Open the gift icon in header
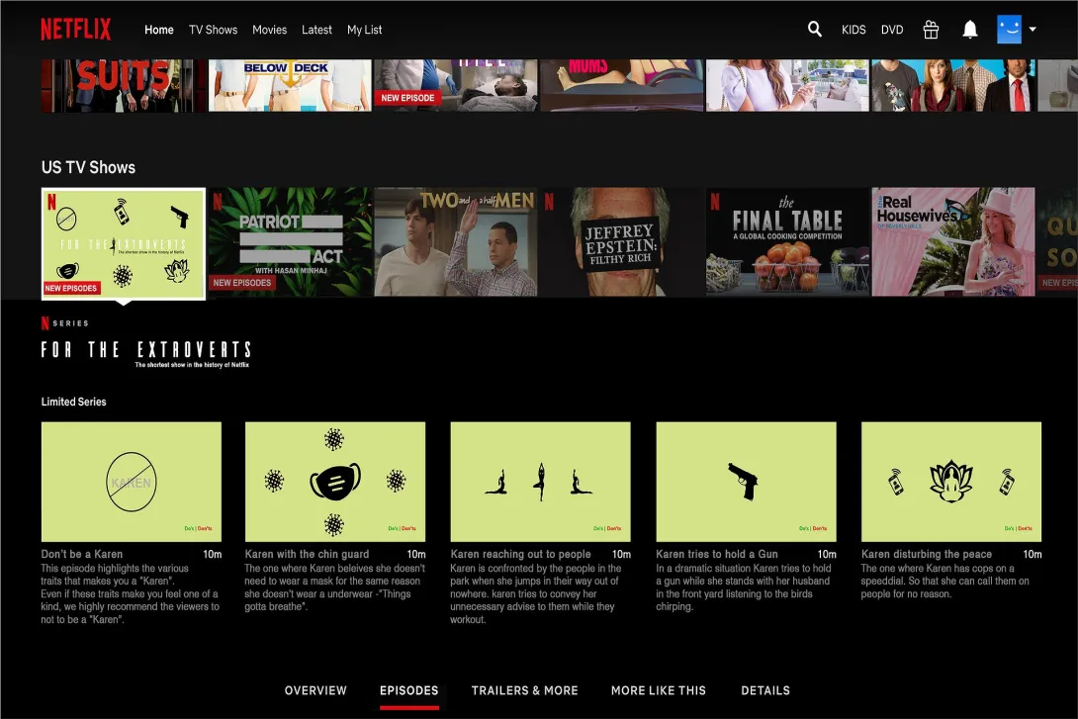The height and width of the screenshot is (719, 1078). 931,30
